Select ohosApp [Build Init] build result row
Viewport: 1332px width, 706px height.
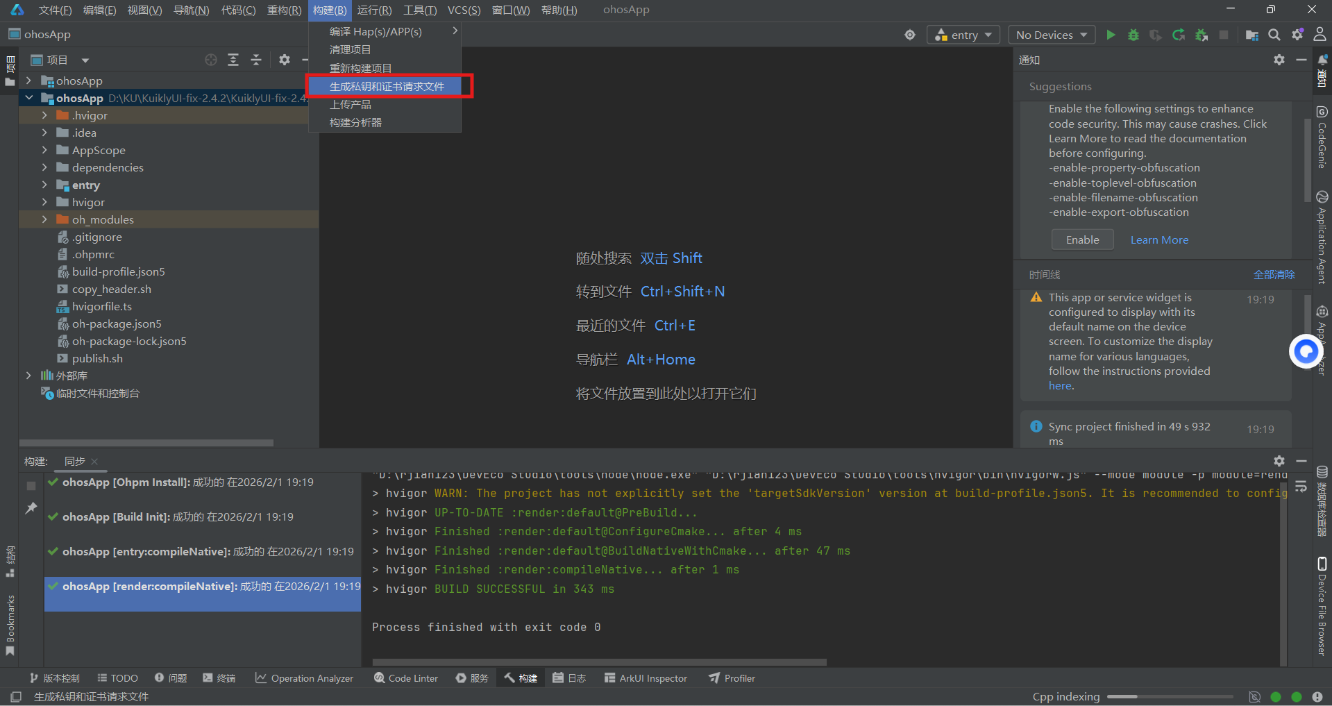[203, 516]
